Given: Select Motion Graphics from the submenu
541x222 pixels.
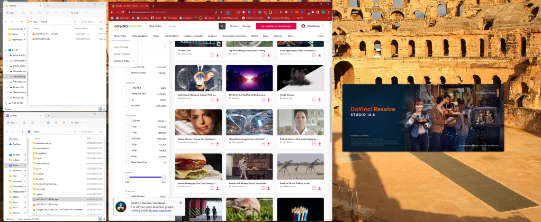Looking at the screenshot, I should click(x=122, y=54).
